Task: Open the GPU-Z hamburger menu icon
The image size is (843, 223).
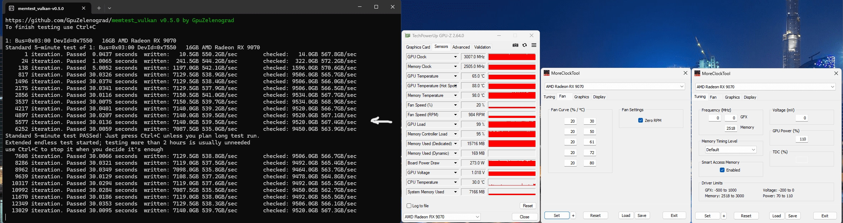Action: (534, 45)
